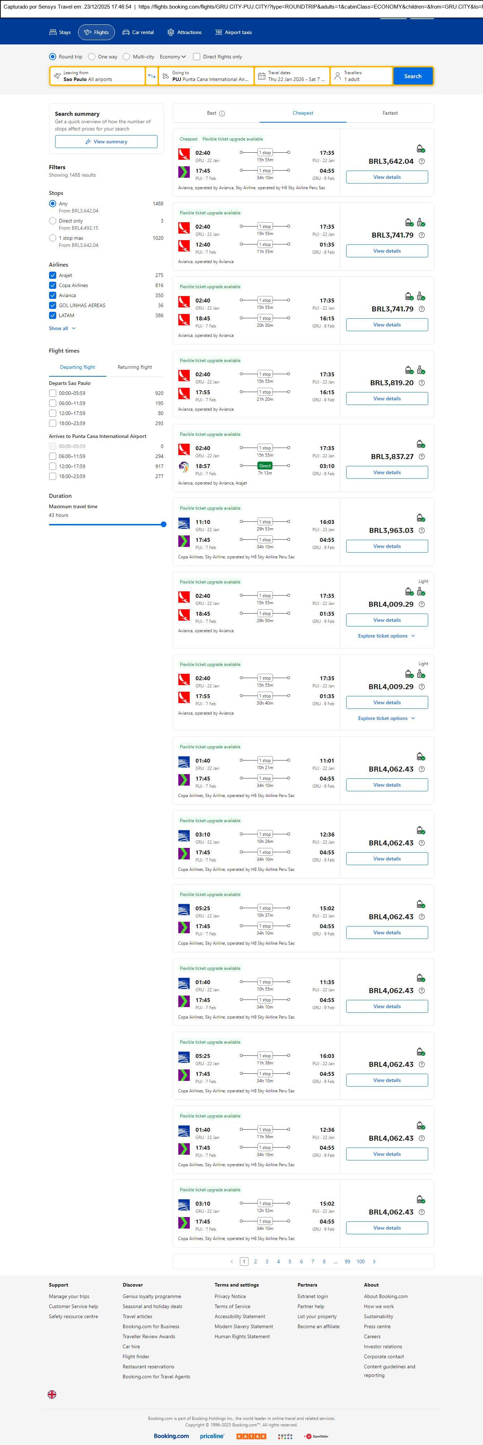Enable Direct flights only checkbox
Image resolution: width=483 pixels, height=1445 pixels.
[197, 57]
